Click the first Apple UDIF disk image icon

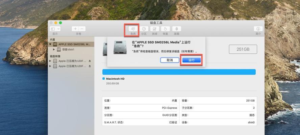[x=55, y=61]
